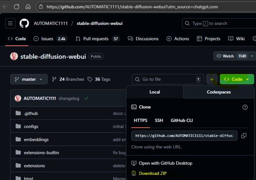This screenshot has height=180, width=256.
Task: Go to GitHub homepage via Octocat logo
Action: [x=24, y=23]
